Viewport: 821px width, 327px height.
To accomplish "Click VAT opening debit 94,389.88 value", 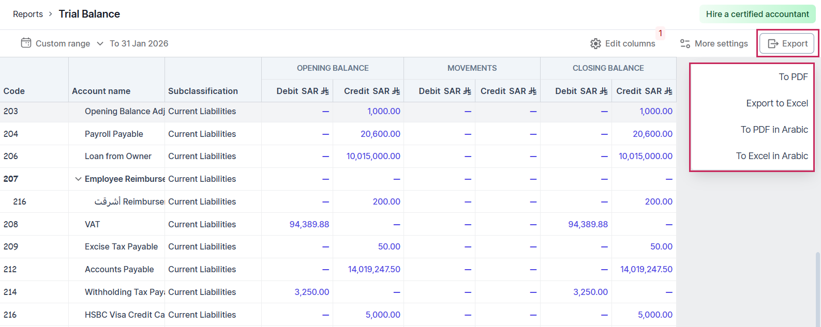I will pyautogui.click(x=309, y=224).
